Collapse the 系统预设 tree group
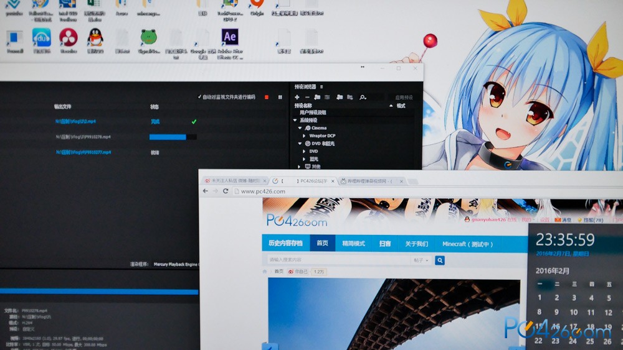The image size is (623, 350). (295, 120)
